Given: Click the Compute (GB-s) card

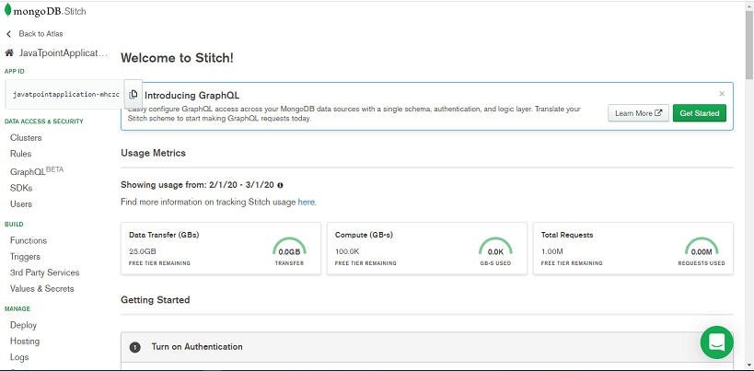Looking at the screenshot, I should [x=427, y=249].
